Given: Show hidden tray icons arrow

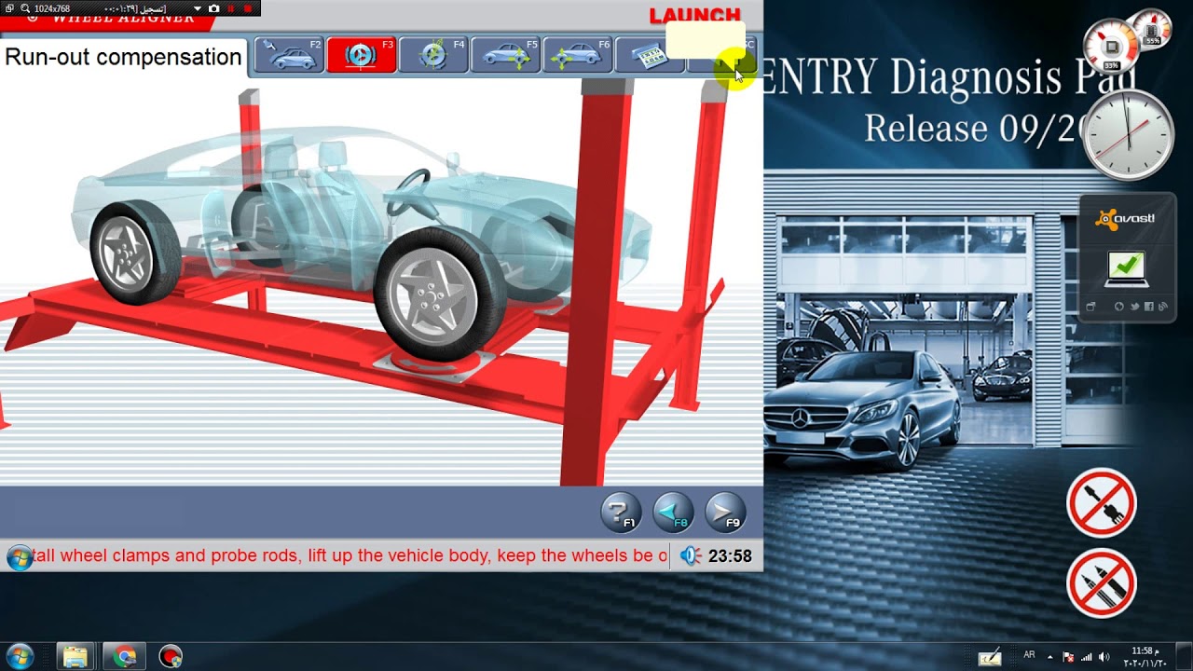Looking at the screenshot, I should 1050,657.
